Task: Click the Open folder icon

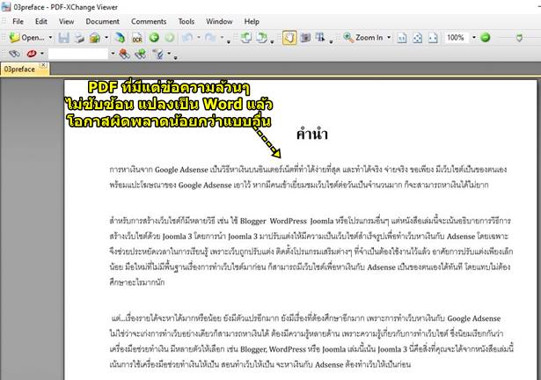Action: [14, 38]
